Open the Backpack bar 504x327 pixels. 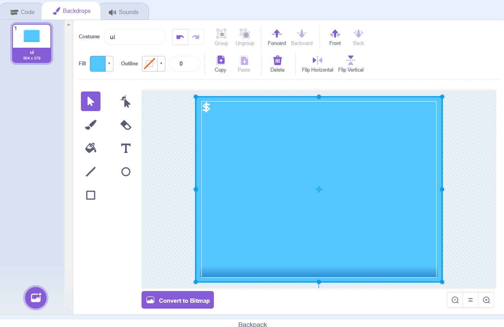pos(252,324)
